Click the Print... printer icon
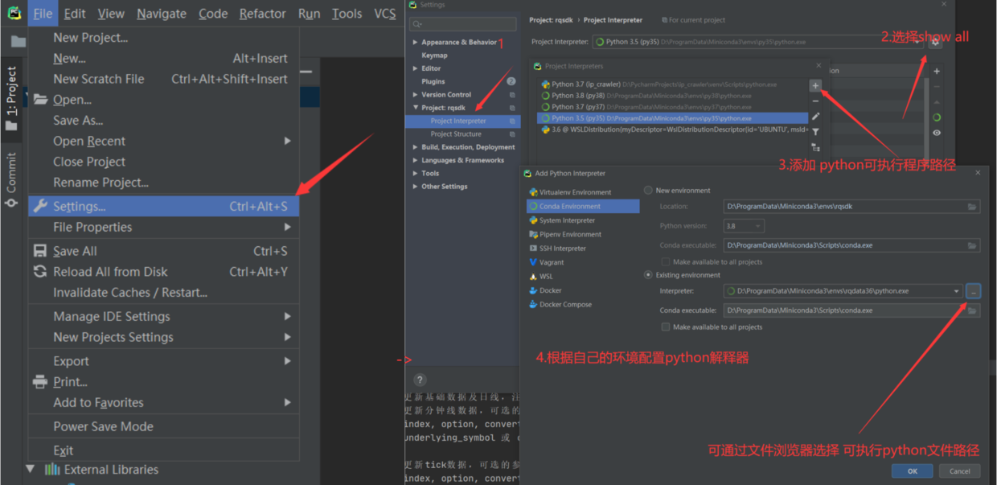The image size is (997, 485). pos(40,382)
